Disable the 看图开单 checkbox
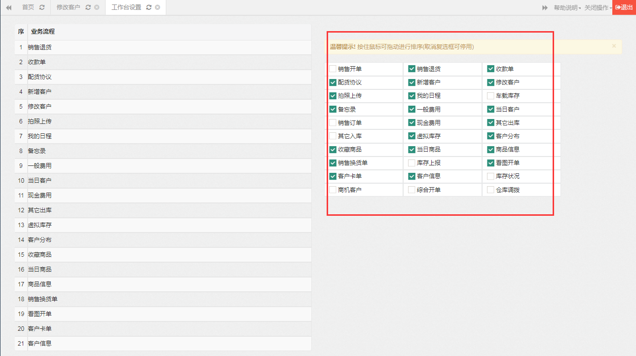This screenshot has width=636, height=356. click(x=490, y=163)
